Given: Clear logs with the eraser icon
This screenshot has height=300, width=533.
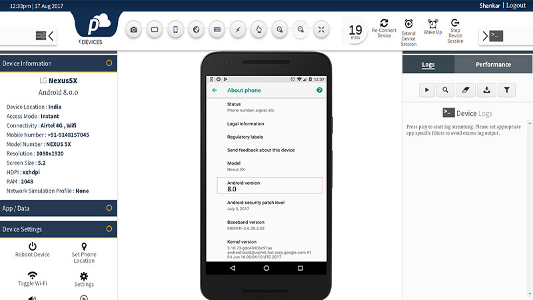Looking at the screenshot, I should tap(466, 90).
